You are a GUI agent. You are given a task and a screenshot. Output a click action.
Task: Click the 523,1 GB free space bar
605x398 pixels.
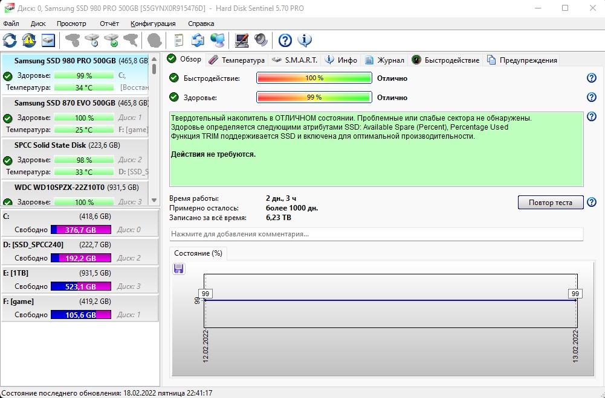pos(81,286)
